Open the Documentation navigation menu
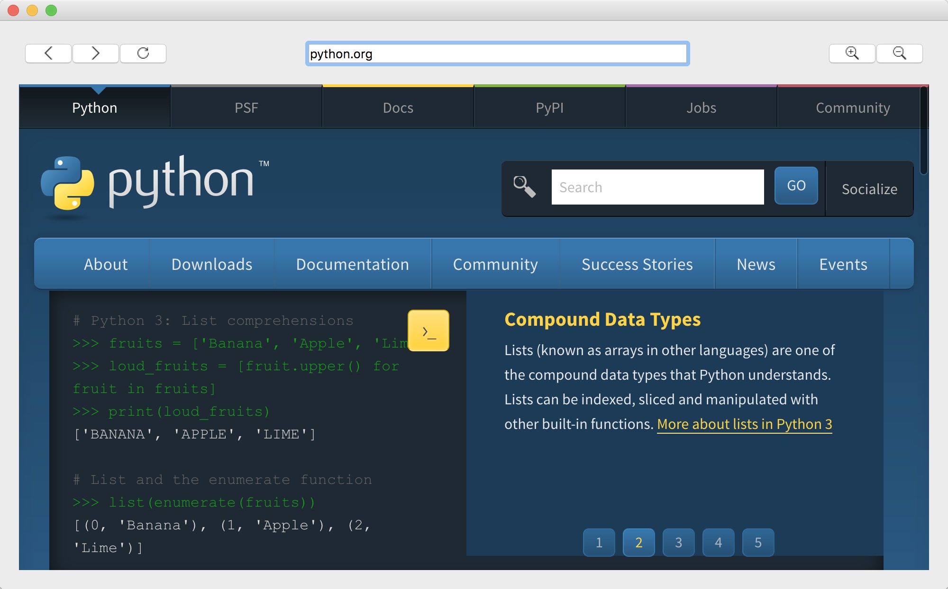This screenshot has width=948, height=589. click(x=352, y=264)
